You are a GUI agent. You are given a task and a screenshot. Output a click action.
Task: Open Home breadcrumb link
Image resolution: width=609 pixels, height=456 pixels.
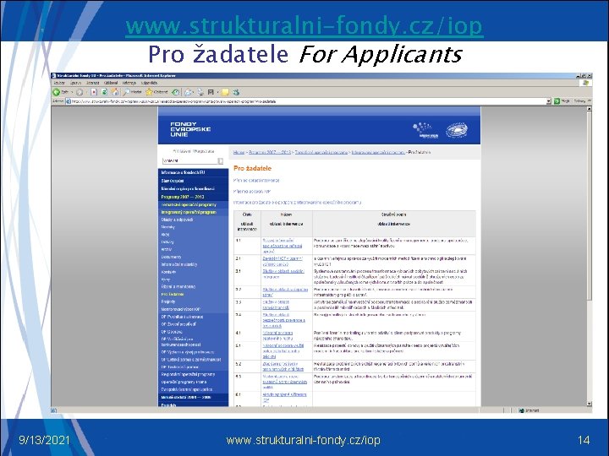pos(239,152)
